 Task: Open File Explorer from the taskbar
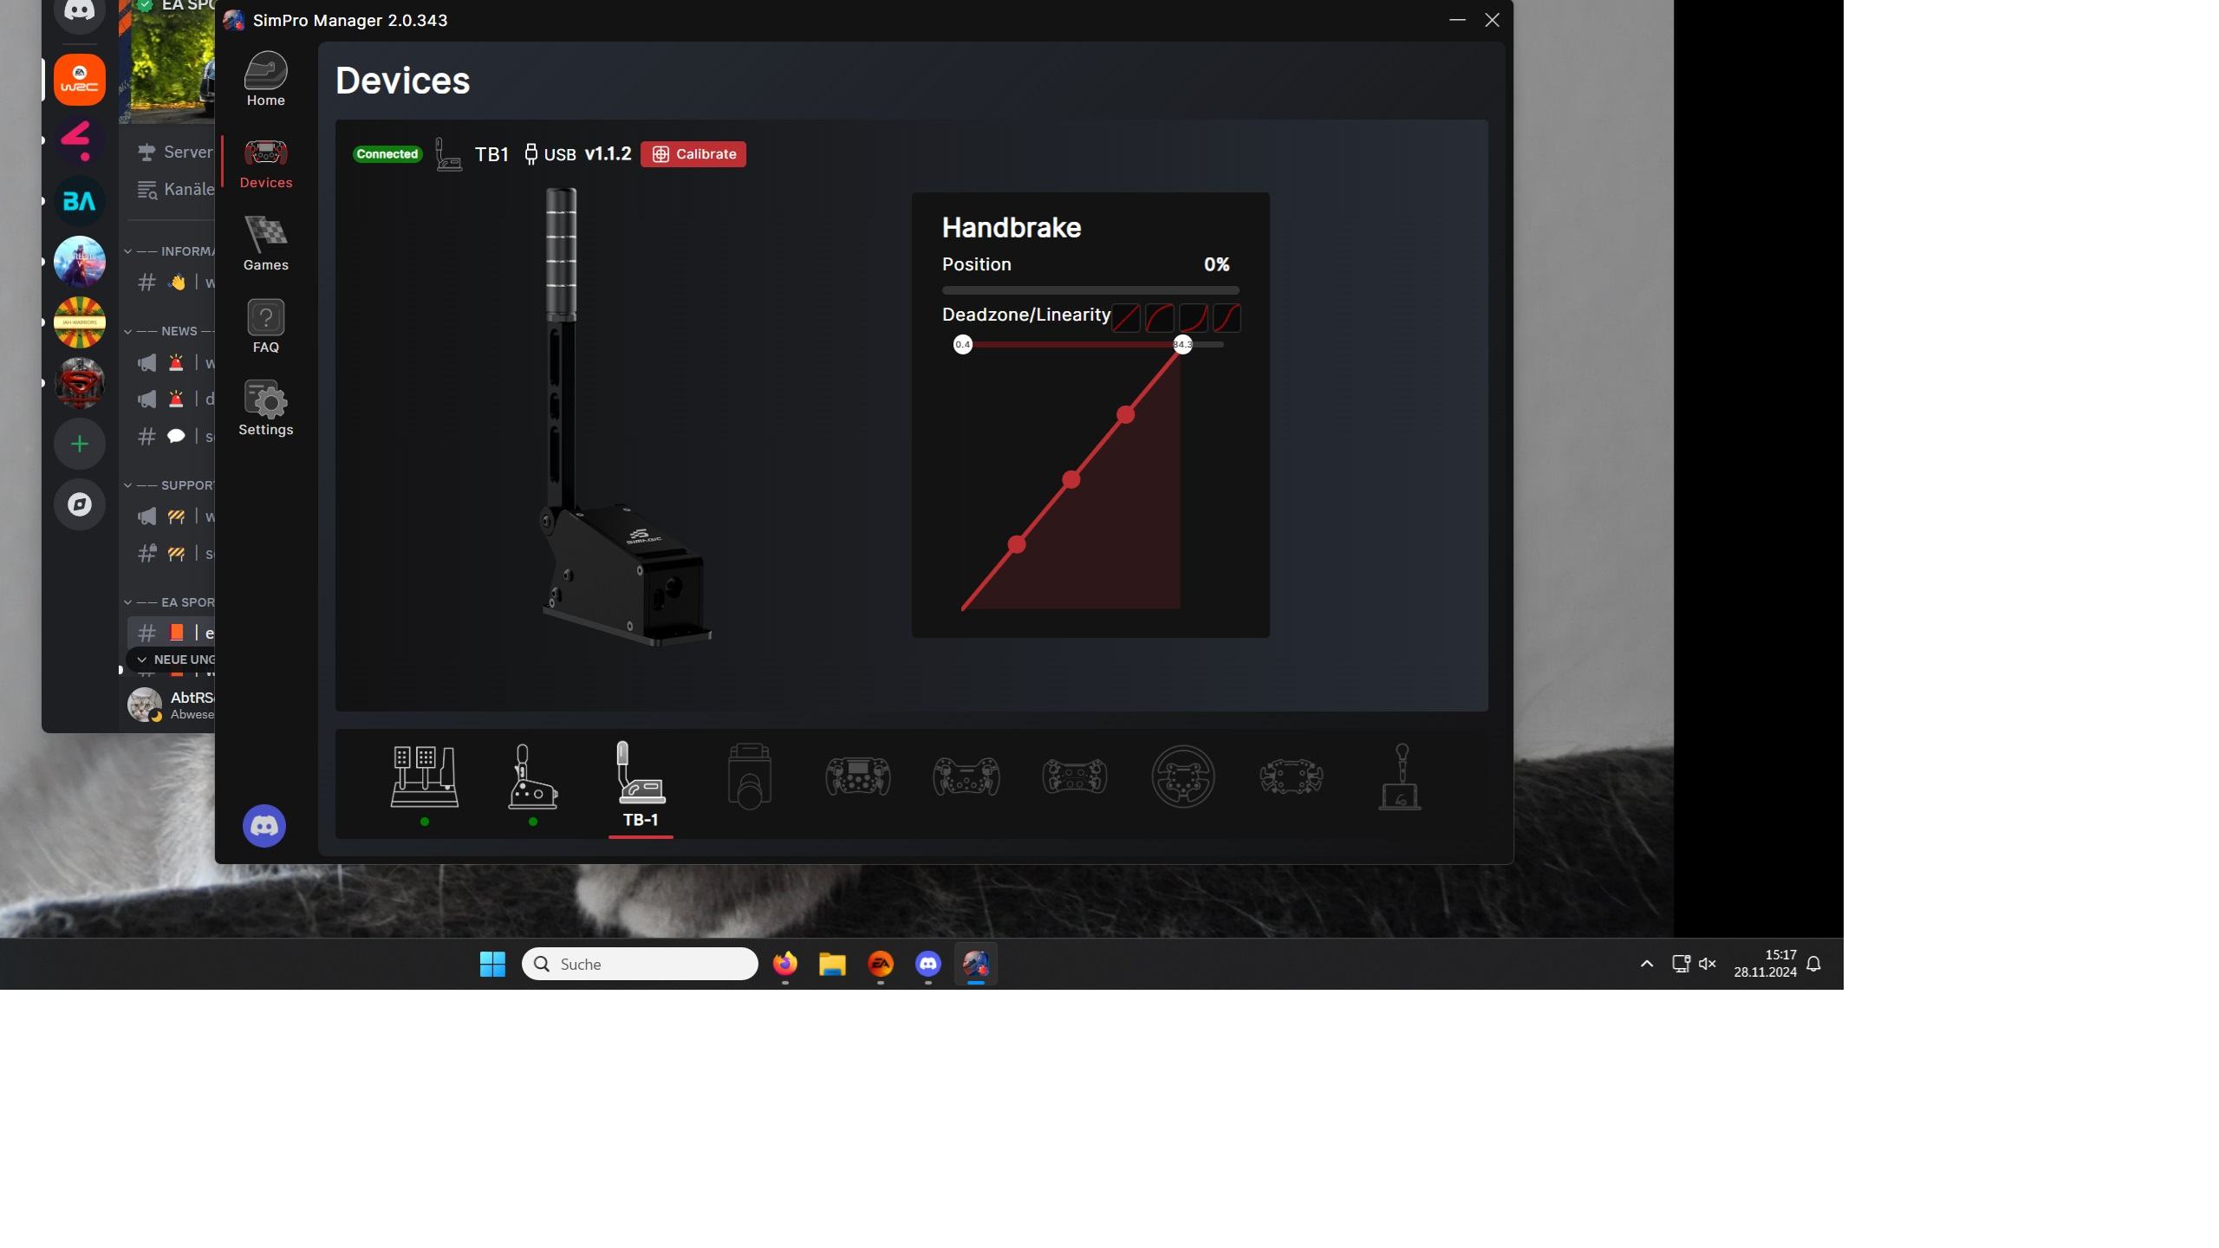(832, 964)
